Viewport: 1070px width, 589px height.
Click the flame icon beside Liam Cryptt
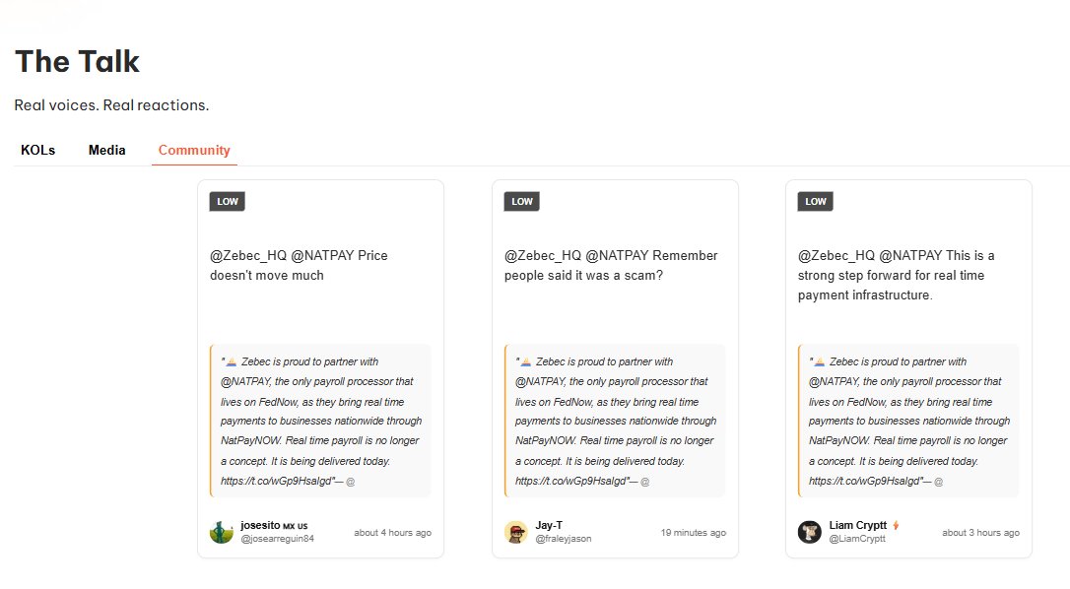(897, 525)
